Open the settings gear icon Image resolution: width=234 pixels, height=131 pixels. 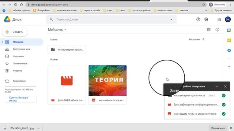coord(206,19)
